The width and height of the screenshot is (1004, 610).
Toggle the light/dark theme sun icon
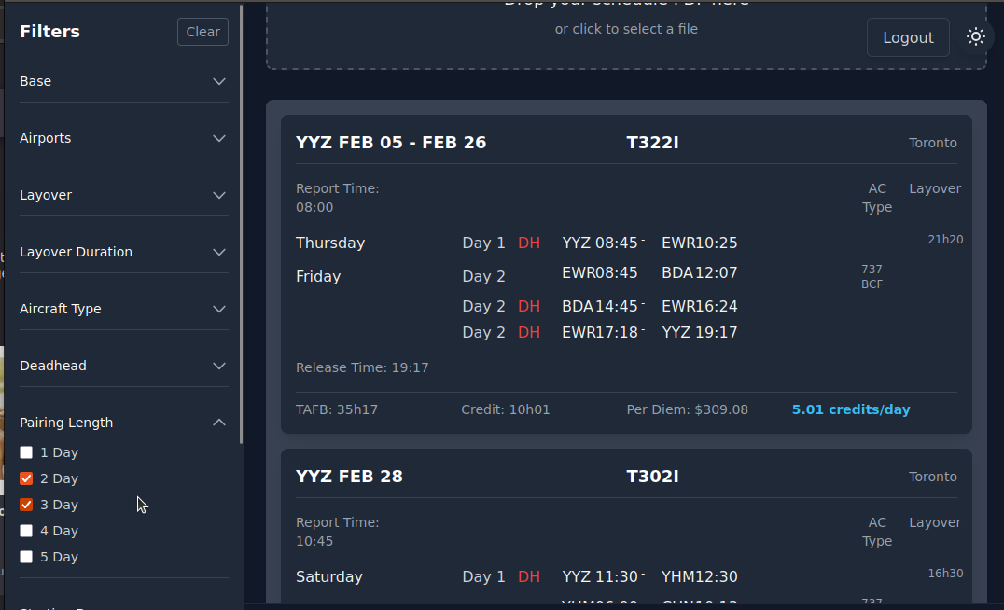[976, 37]
